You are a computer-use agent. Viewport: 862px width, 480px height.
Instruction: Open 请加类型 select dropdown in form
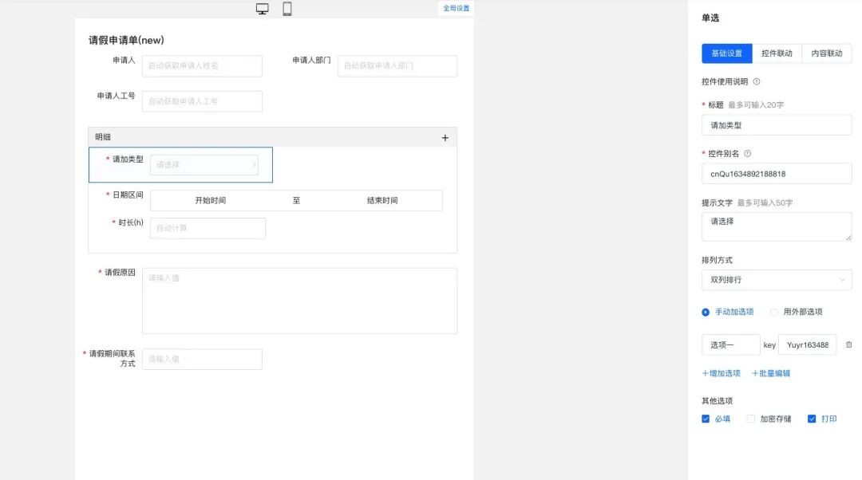(204, 165)
